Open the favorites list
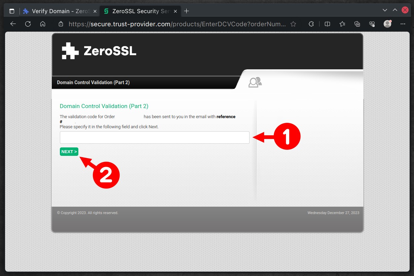Image resolution: width=414 pixels, height=276 pixels. point(342,24)
